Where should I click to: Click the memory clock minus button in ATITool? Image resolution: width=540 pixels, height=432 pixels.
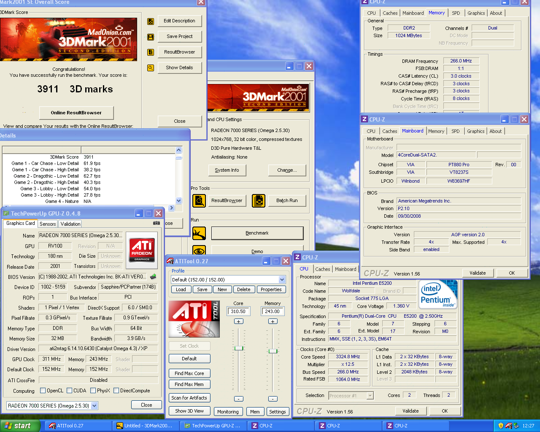(273, 399)
